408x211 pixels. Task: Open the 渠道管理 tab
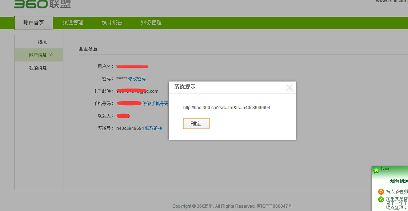[x=73, y=23]
